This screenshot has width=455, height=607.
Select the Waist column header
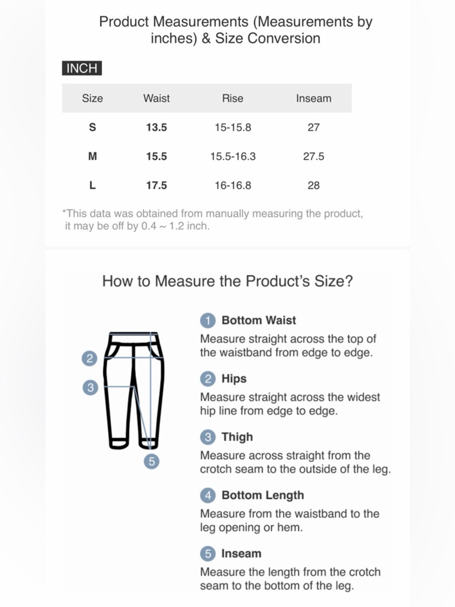[157, 98]
